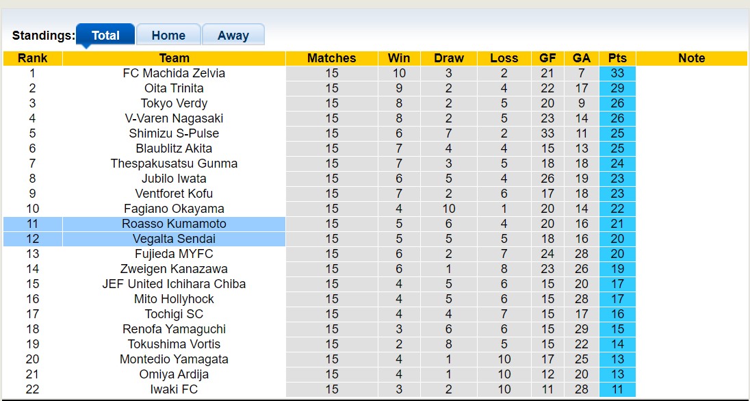This screenshot has width=750, height=401.
Task: Click on Fagiano Okayama in the standings
Action: [174, 209]
